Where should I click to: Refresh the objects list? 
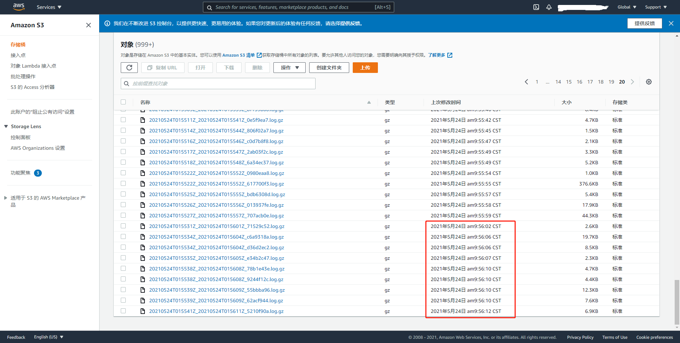click(x=129, y=68)
